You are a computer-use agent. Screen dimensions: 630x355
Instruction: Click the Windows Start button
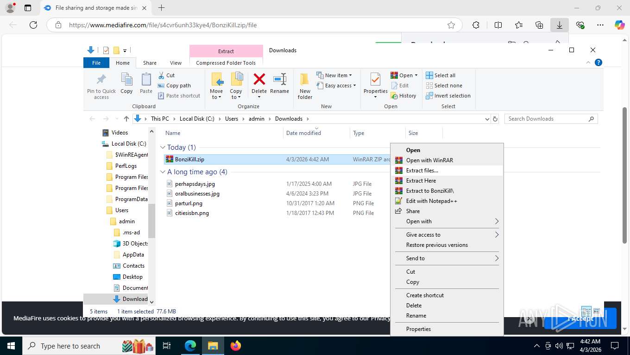pyautogui.click(x=11, y=345)
